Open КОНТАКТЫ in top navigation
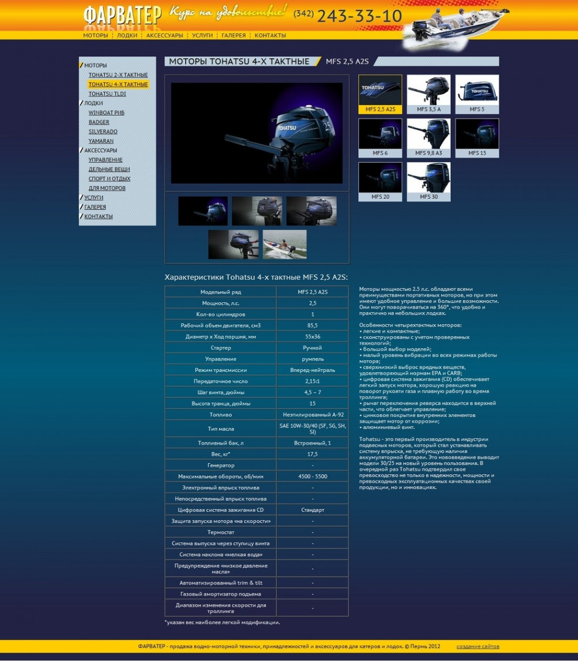 [270, 35]
